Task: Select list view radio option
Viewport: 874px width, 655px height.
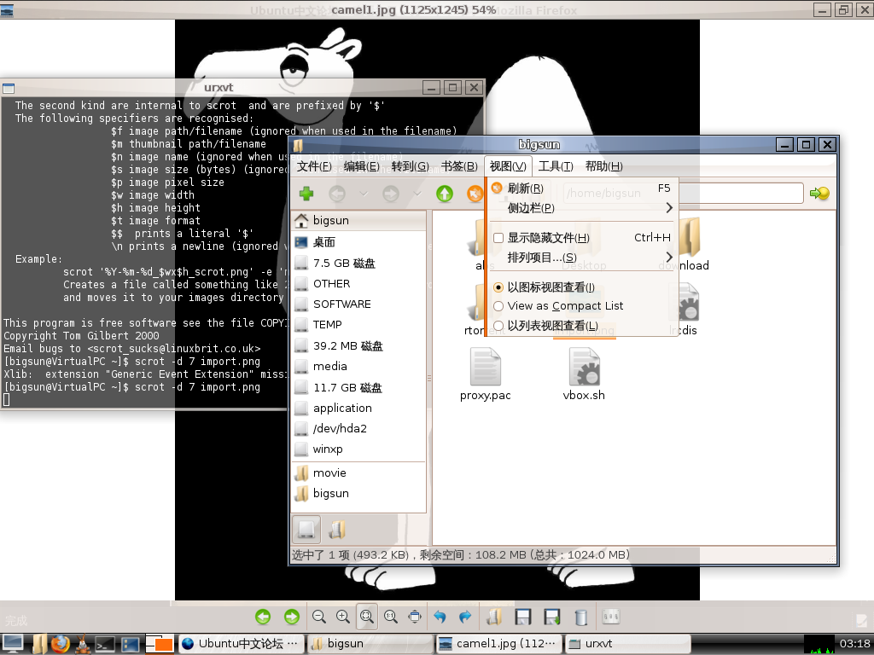Action: (x=498, y=326)
